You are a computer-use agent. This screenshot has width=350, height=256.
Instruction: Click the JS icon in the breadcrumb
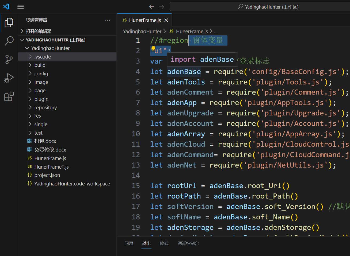click(172, 31)
